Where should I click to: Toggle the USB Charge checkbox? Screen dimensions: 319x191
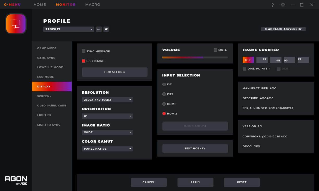coord(84,61)
